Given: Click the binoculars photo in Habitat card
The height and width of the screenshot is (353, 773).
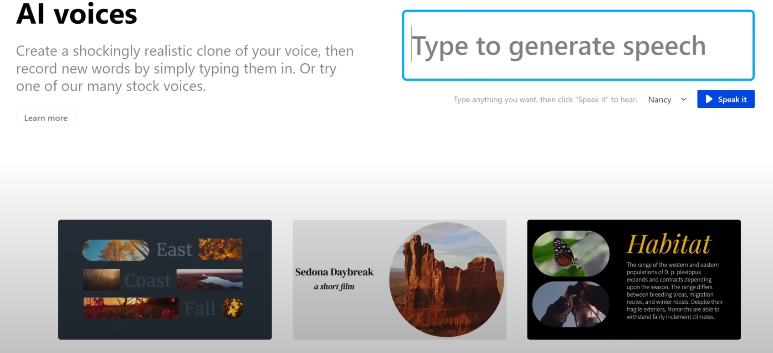Looking at the screenshot, I should coord(571,304).
